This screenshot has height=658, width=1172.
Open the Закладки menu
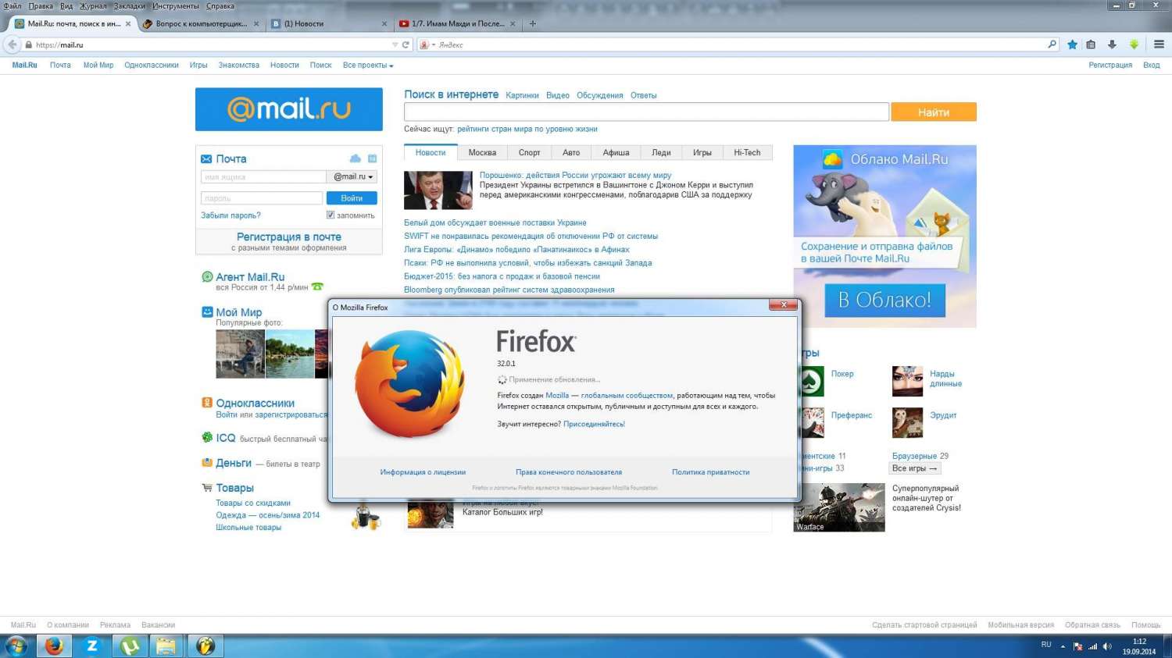(x=130, y=5)
